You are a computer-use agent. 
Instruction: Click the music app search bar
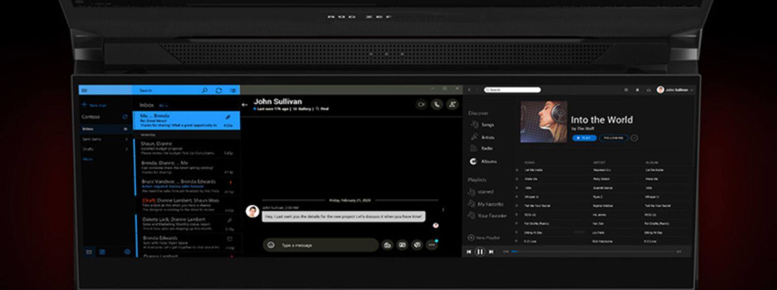[512, 90]
